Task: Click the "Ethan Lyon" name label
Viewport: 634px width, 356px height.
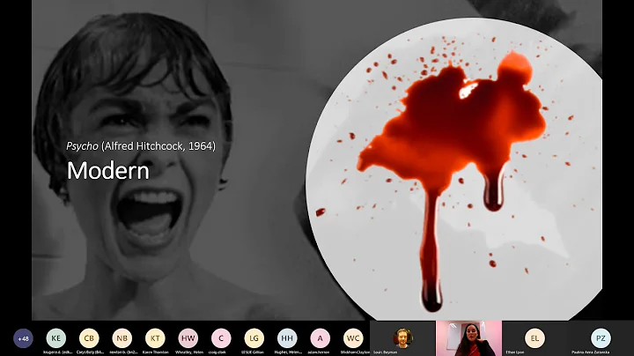Action: pyautogui.click(x=515, y=352)
